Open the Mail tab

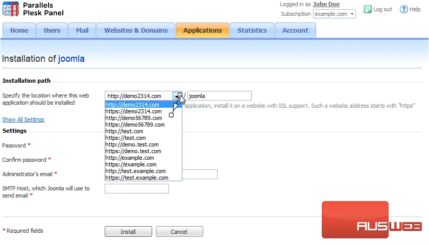click(82, 30)
